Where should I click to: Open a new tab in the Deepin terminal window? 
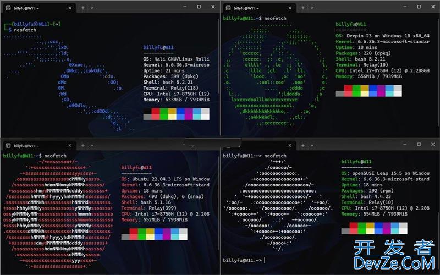coord(303,8)
